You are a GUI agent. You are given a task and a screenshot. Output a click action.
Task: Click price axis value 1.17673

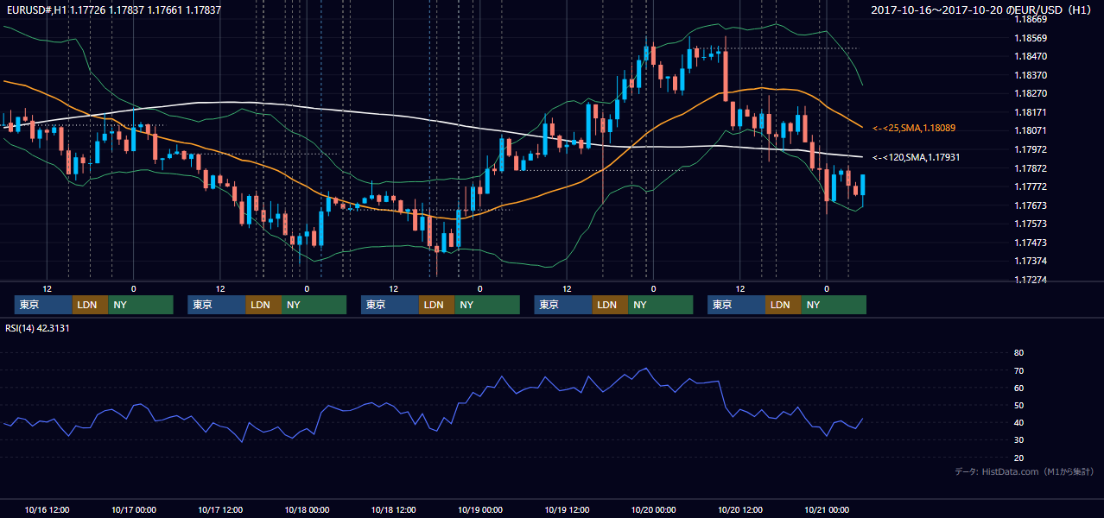[1031, 205]
